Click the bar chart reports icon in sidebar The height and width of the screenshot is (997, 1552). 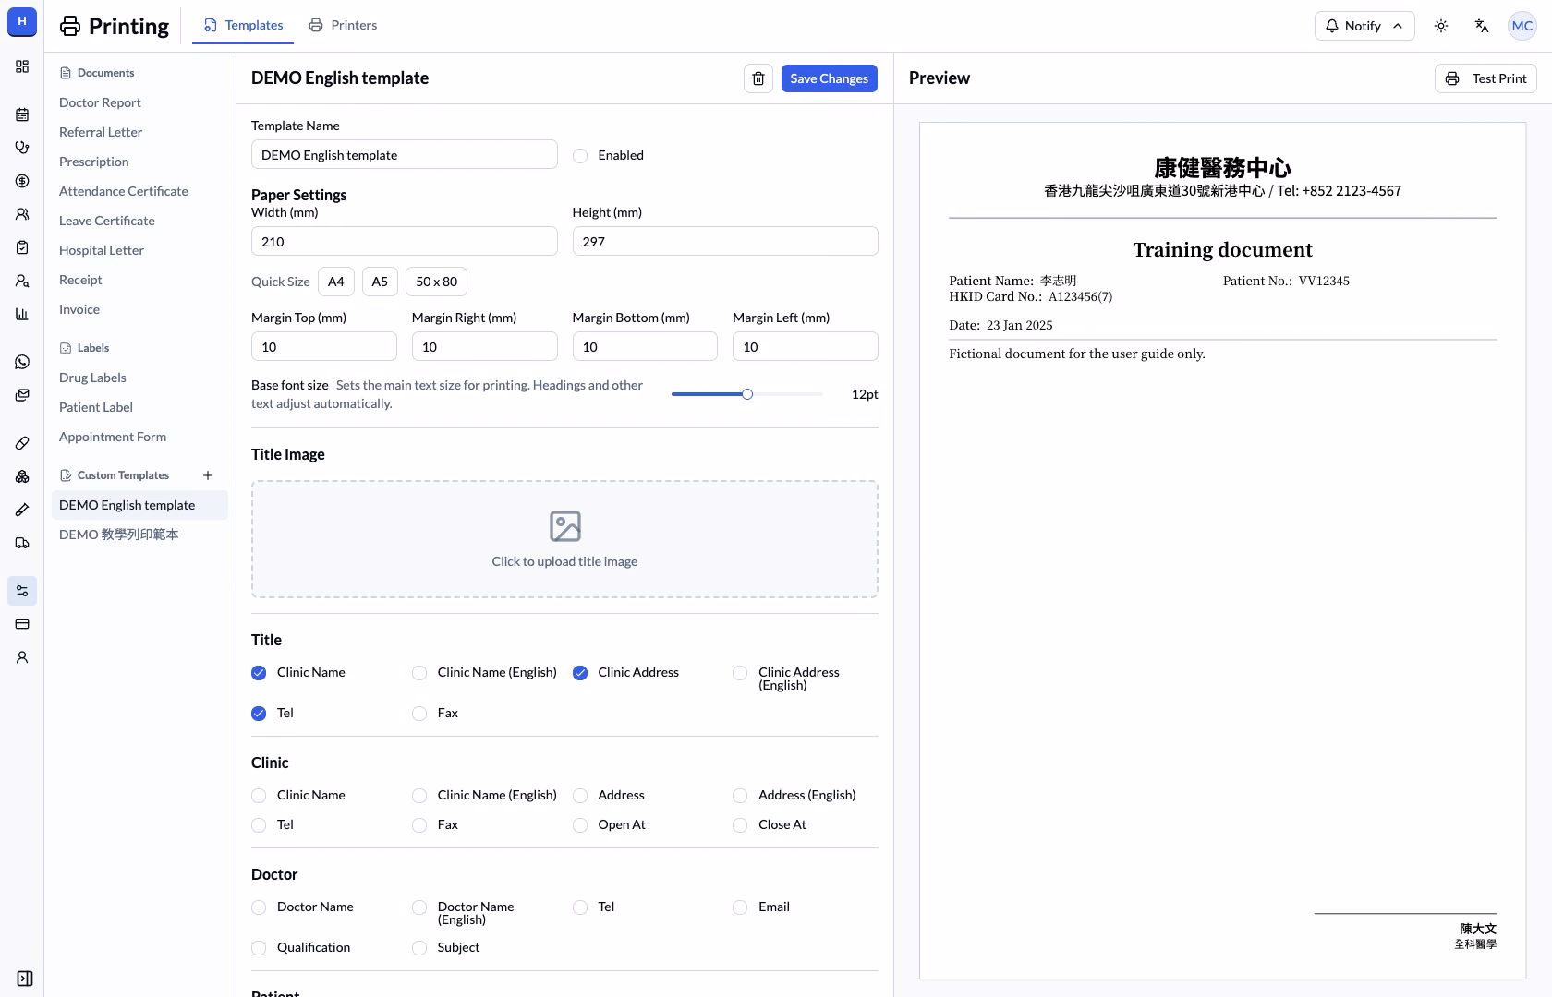tap(22, 314)
